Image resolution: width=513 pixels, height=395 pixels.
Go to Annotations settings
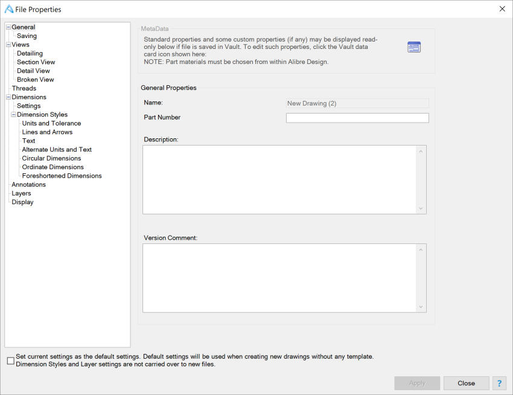28,185
